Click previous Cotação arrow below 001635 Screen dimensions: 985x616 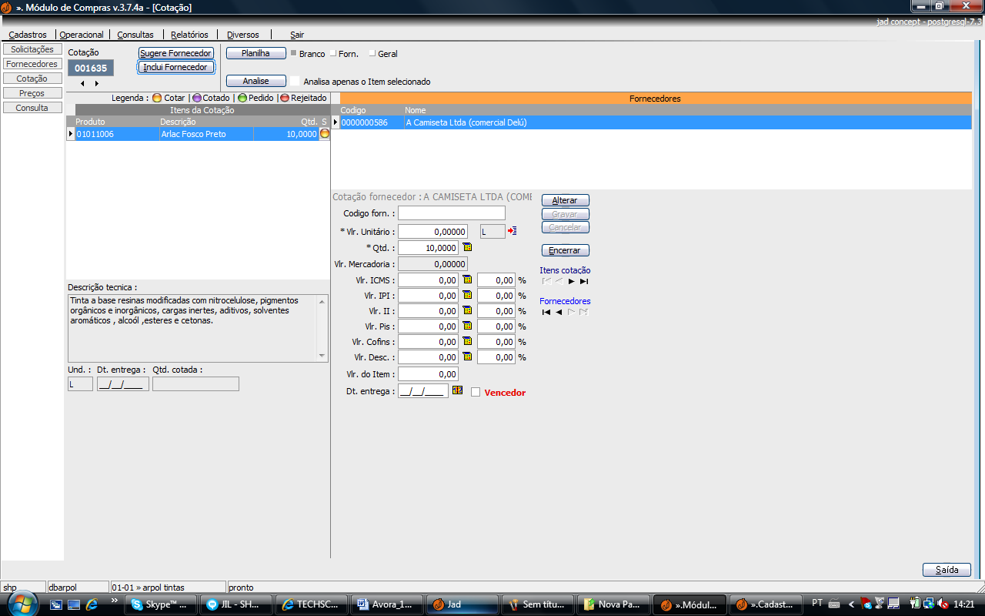click(x=83, y=83)
